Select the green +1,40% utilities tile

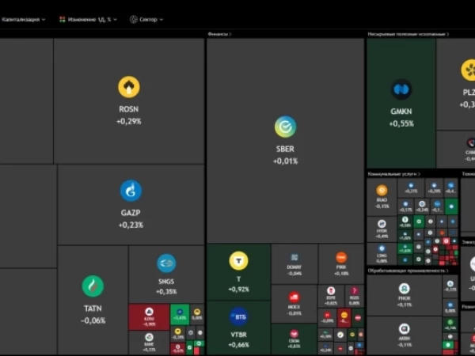pos(405,249)
